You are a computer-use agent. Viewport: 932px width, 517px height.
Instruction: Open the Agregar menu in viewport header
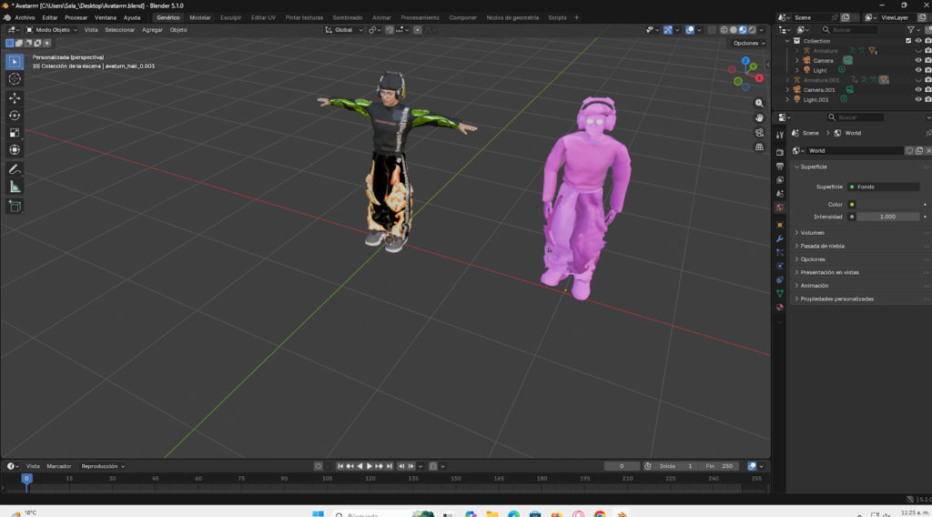pos(152,30)
